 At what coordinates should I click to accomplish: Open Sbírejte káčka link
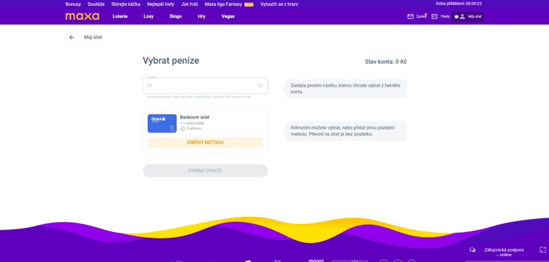coord(125,4)
